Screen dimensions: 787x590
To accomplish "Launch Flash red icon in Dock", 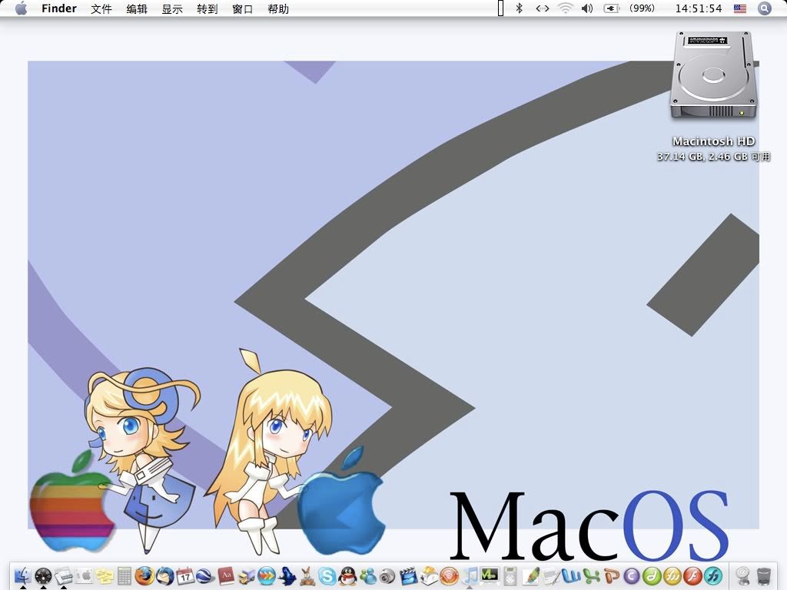I will pyautogui.click(x=693, y=575).
